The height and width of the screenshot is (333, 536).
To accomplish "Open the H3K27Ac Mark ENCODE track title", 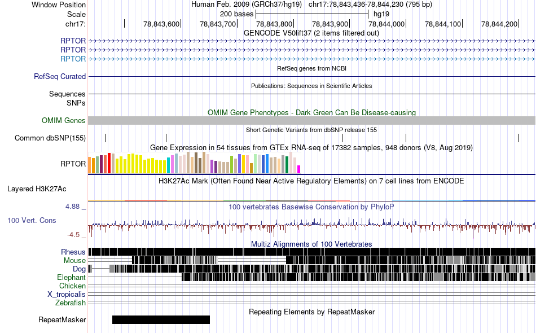I will pyautogui.click(x=311, y=181).
